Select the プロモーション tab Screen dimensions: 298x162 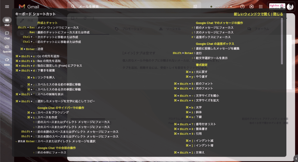[129, 29]
